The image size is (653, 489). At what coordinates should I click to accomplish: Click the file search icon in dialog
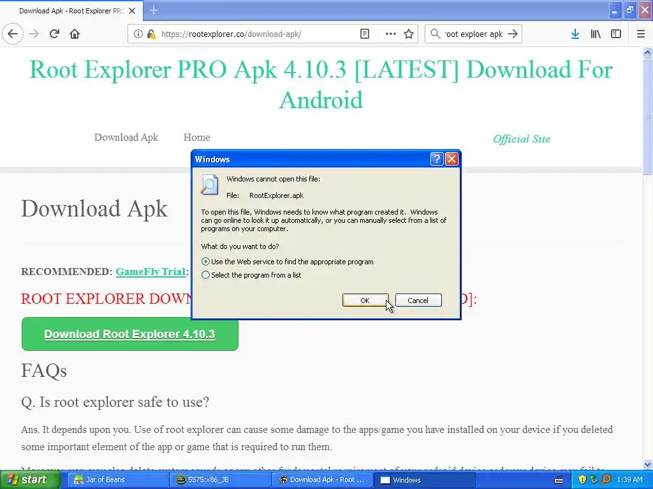tap(209, 185)
